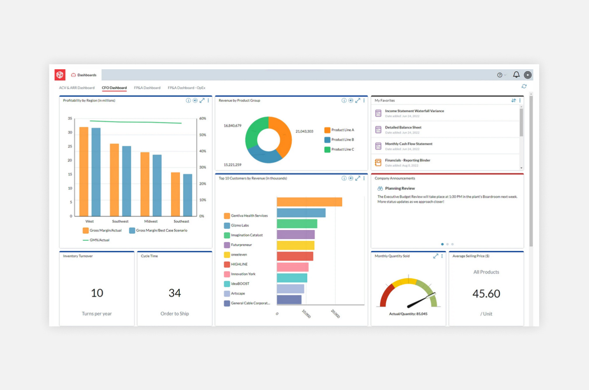Open the Monthly Cash Flow Statement report
Image resolution: width=589 pixels, height=390 pixels.
(408, 144)
